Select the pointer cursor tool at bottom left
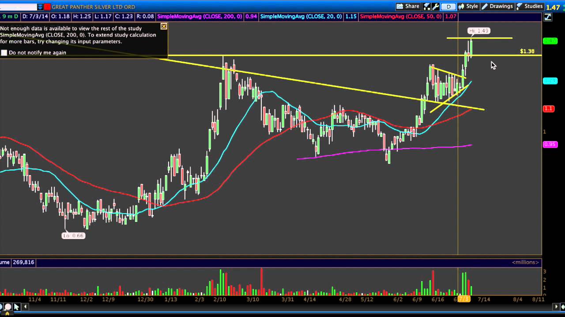Screen dimensions: 565x317 click(16, 307)
